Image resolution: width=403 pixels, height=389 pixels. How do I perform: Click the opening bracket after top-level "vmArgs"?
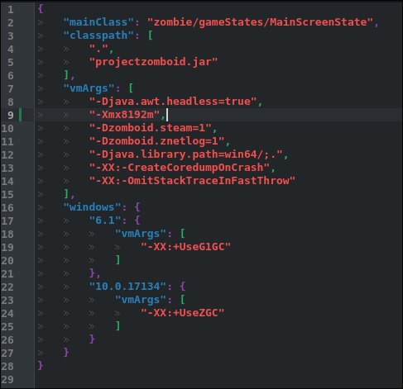click(x=131, y=88)
